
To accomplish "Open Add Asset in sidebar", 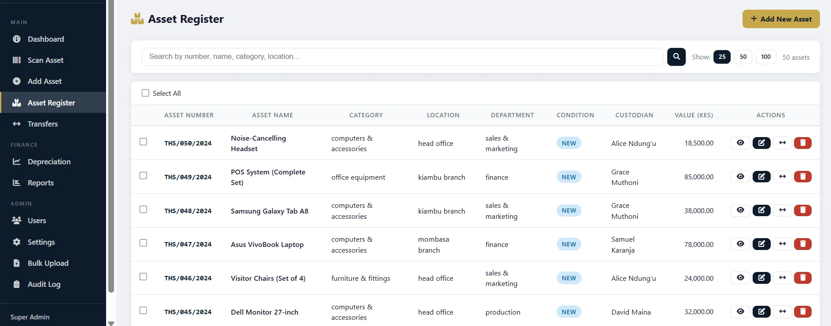I will (x=53, y=81).
